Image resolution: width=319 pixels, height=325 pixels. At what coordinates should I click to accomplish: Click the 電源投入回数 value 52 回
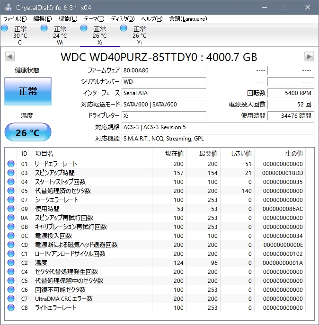point(291,105)
